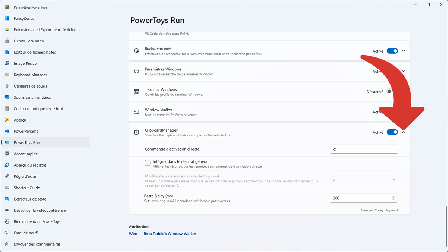Open Beta Tadele's Window Walker link

170,234
